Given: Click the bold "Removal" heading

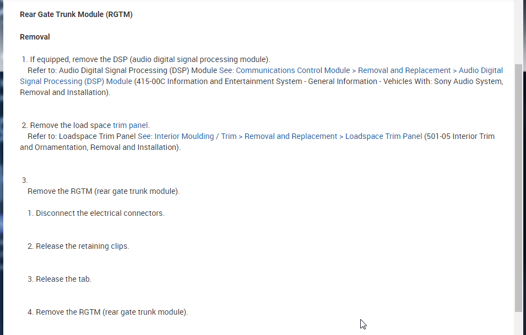Looking at the screenshot, I should click(x=35, y=37).
